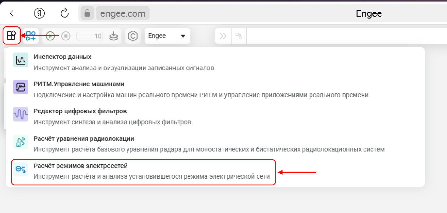
Task: Select the create new model icon
Action: [x=31, y=36]
